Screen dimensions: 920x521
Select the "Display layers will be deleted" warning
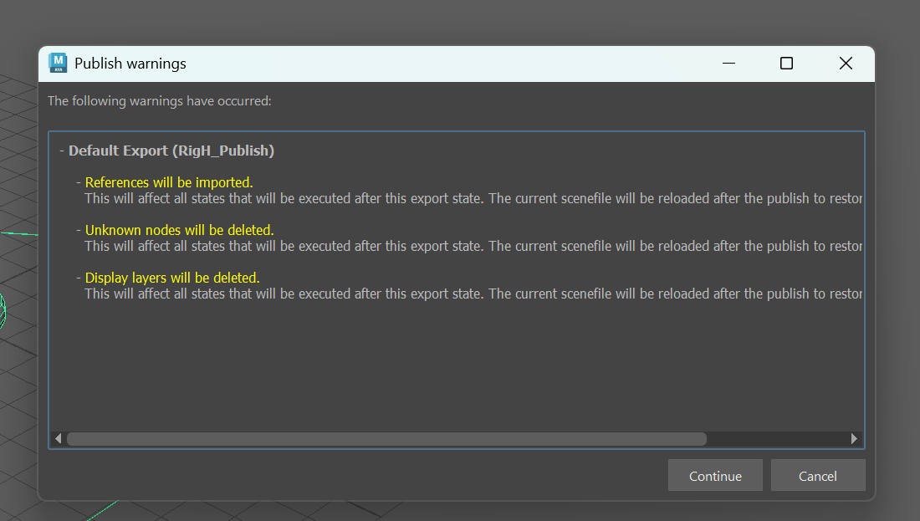[x=172, y=278]
